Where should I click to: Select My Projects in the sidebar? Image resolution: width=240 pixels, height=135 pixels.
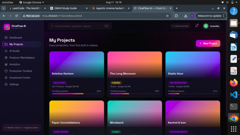point(21,44)
